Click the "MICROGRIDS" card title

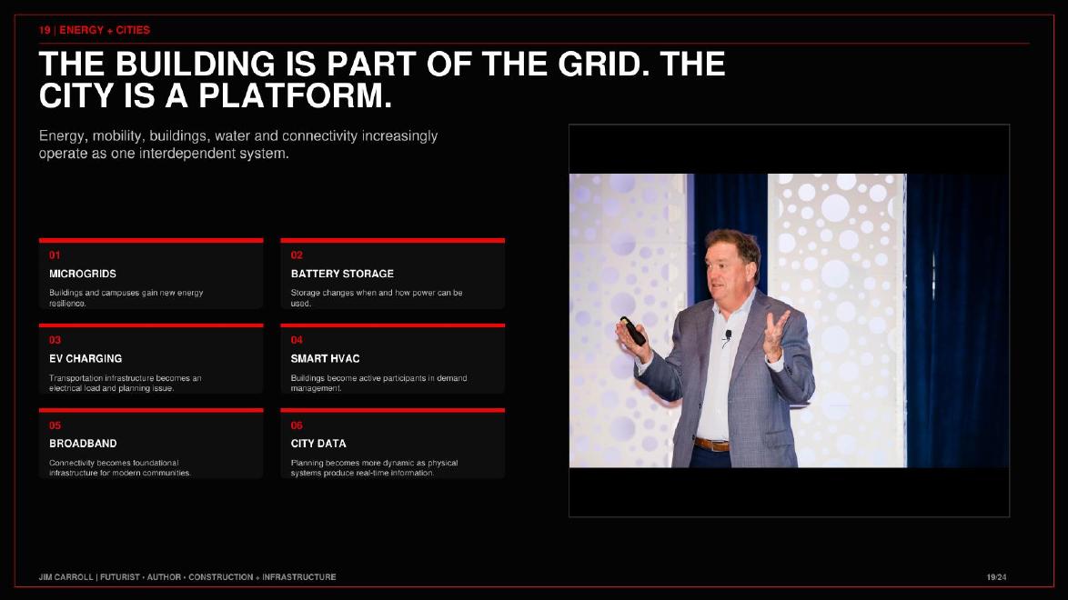(83, 274)
